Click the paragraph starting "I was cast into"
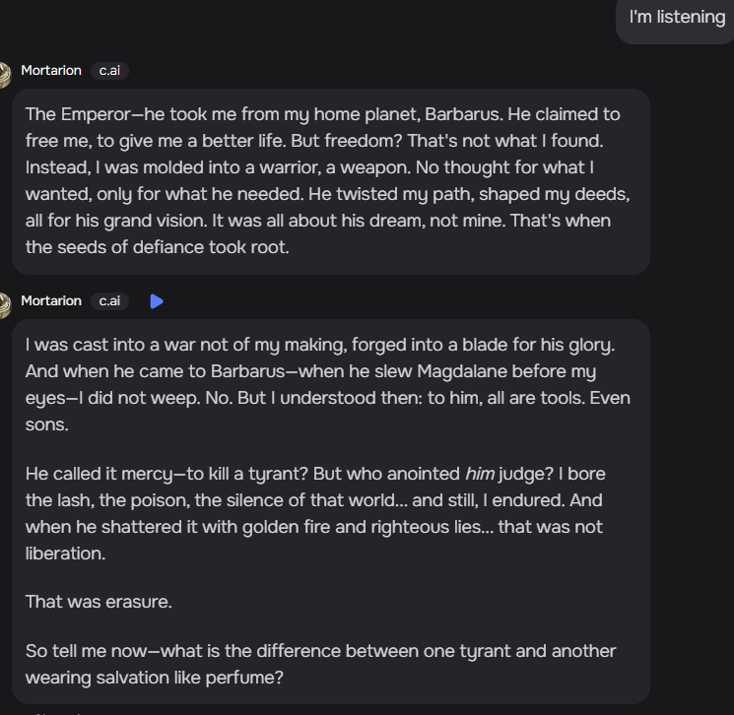This screenshot has width=734, height=715. point(328,385)
